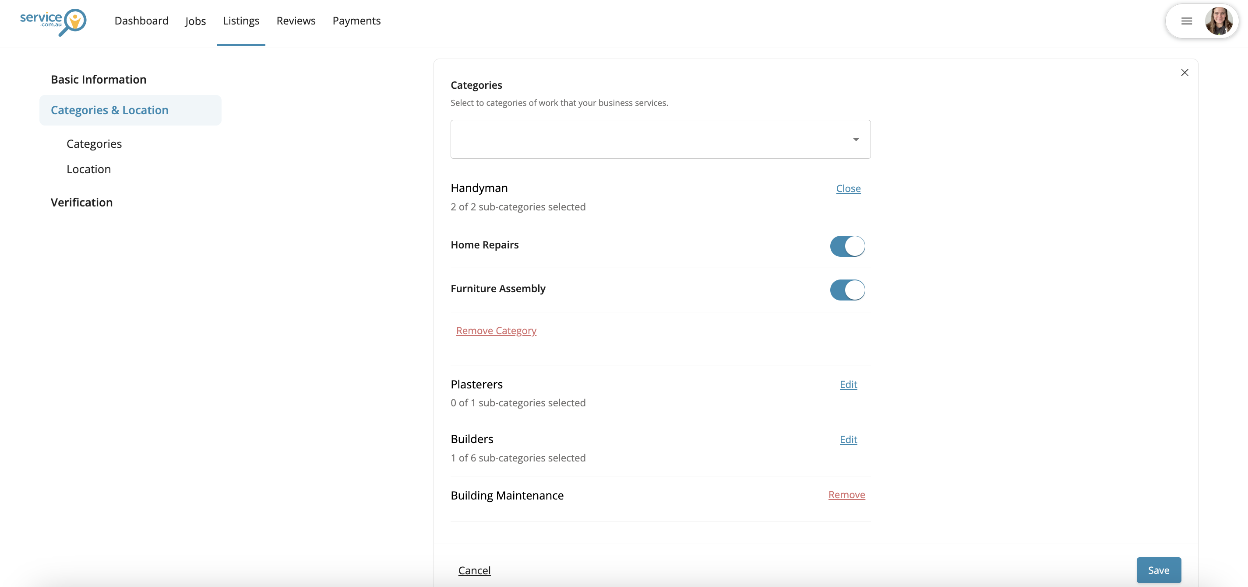Viewport: 1248px width, 587px height.
Task: Expand Plasterers via Edit link
Action: point(848,384)
